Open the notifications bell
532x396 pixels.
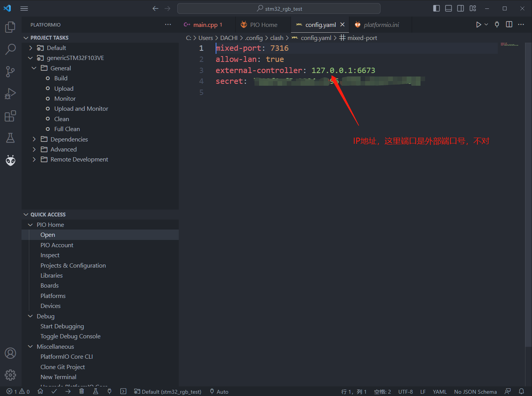[x=521, y=391]
